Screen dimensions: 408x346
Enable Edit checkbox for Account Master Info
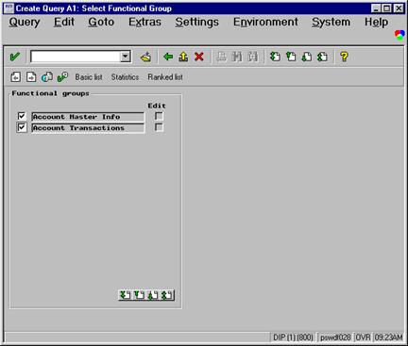point(159,116)
